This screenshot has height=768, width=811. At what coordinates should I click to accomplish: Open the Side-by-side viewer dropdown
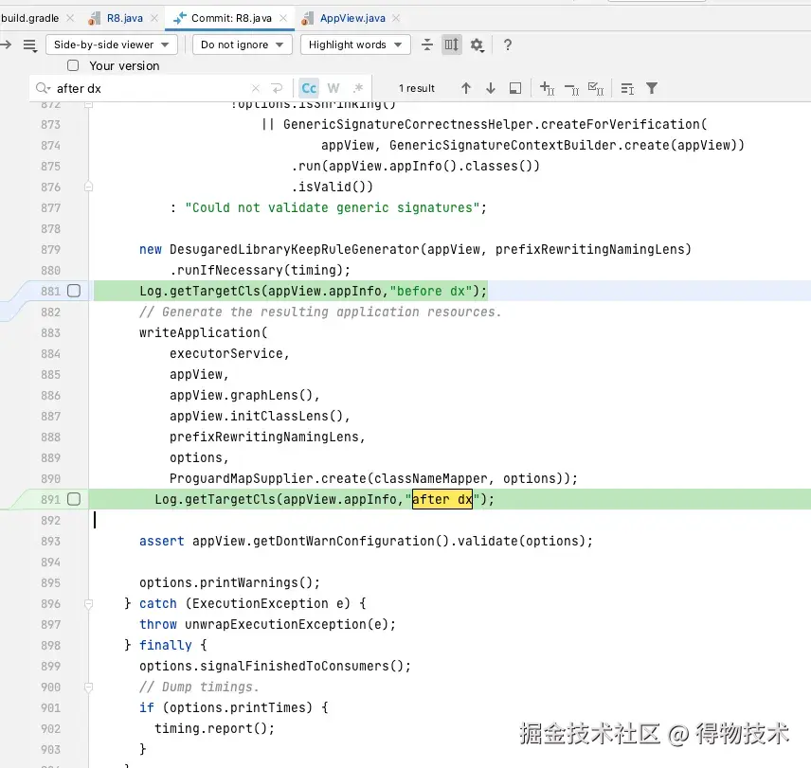[x=112, y=45]
